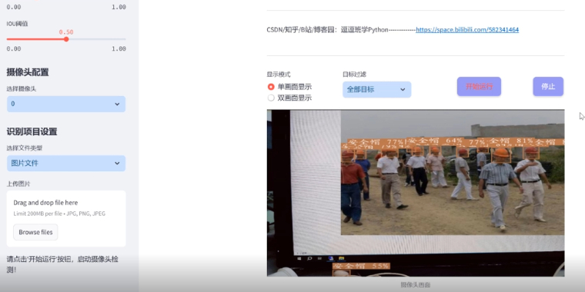
Task: Click the 识别项目设置 heading
Action: coord(32,131)
